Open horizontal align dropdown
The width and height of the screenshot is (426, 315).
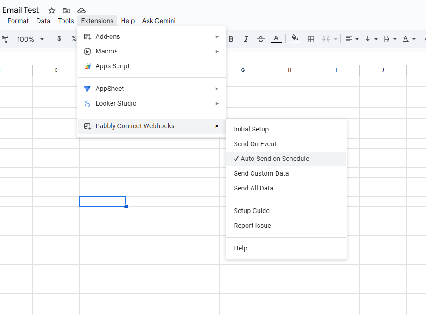click(352, 39)
